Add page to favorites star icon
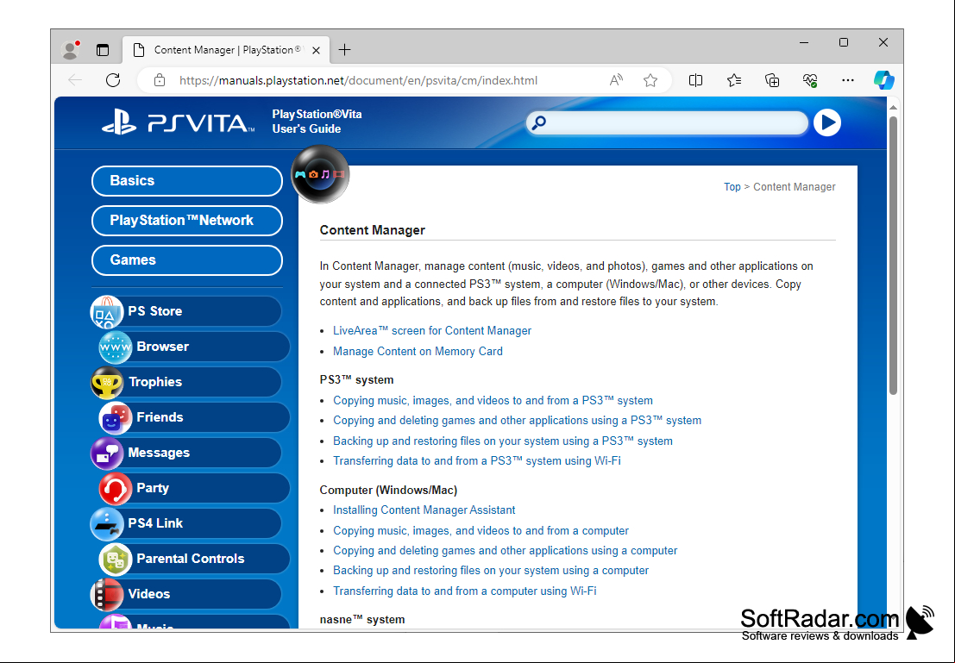Viewport: 955px width, 663px height. tap(650, 80)
